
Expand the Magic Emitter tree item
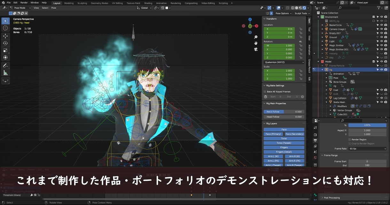[323, 45]
